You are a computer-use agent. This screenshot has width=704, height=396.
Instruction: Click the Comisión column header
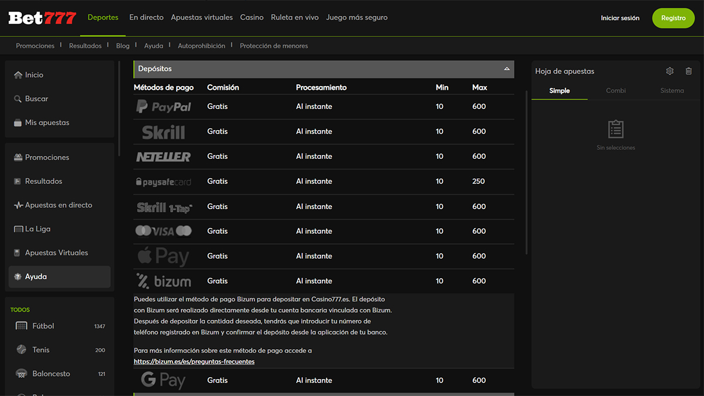[x=223, y=87]
